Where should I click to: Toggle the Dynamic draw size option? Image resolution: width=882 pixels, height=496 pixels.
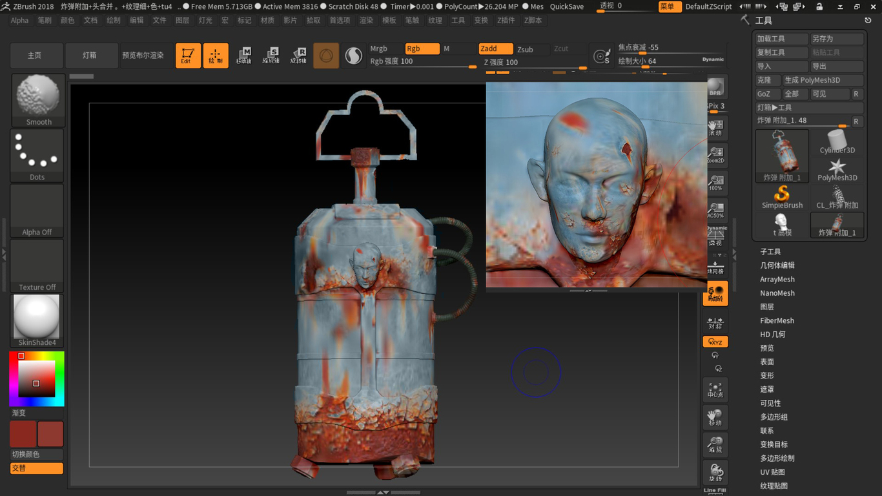point(713,59)
